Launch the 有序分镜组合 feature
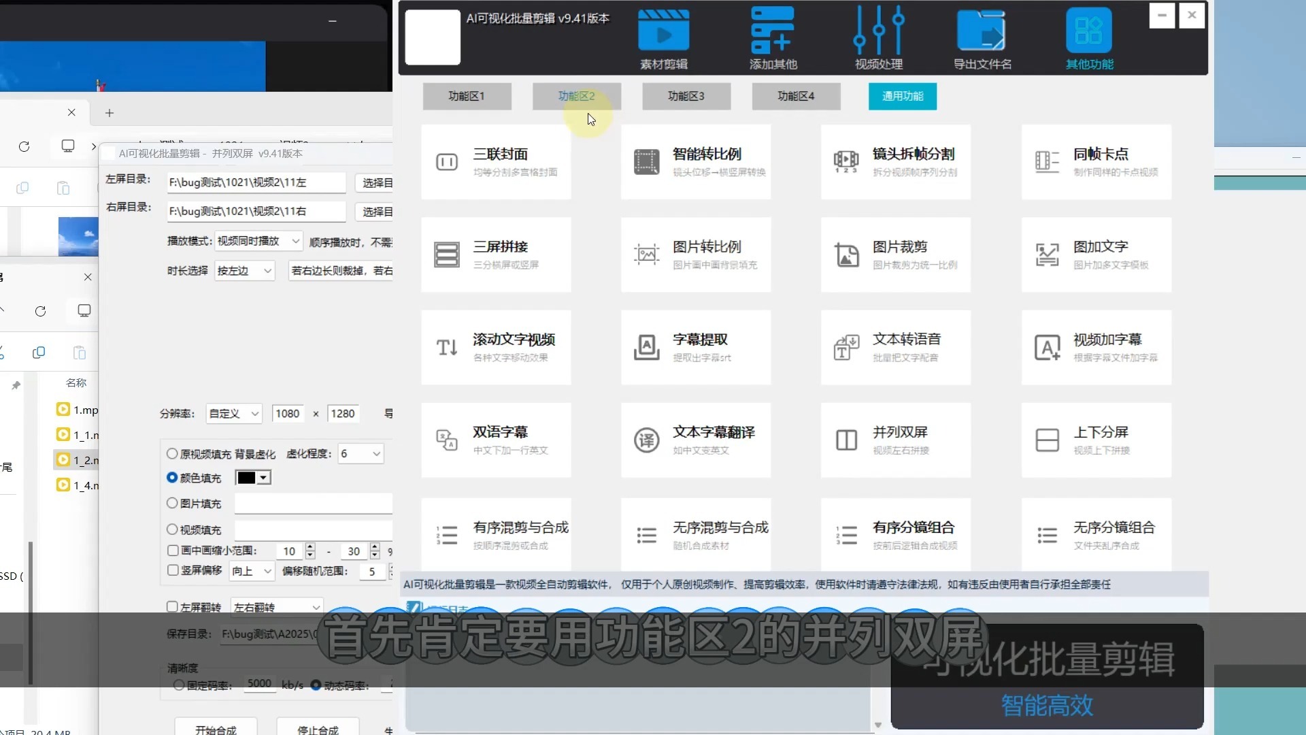This screenshot has height=735, width=1306. 895,535
